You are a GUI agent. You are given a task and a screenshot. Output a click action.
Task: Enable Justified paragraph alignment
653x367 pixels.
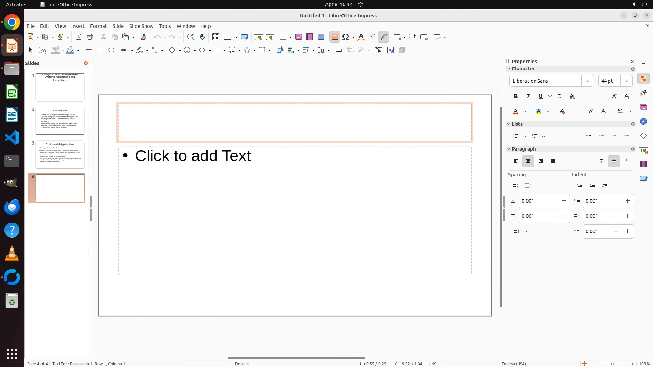[x=553, y=161]
